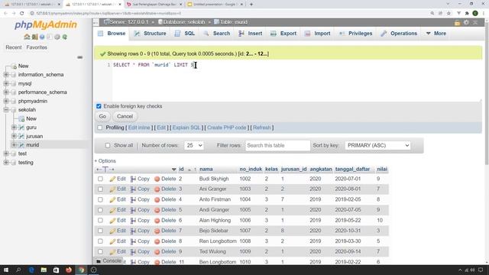Click Copy icon for Bejo Sidebar row
Image resolution: width=489 pixels, height=275 pixels.
point(133,231)
